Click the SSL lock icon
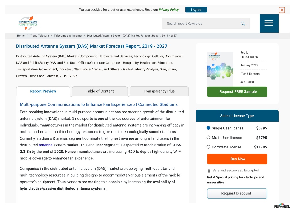295x208 pixels. [209, 171]
